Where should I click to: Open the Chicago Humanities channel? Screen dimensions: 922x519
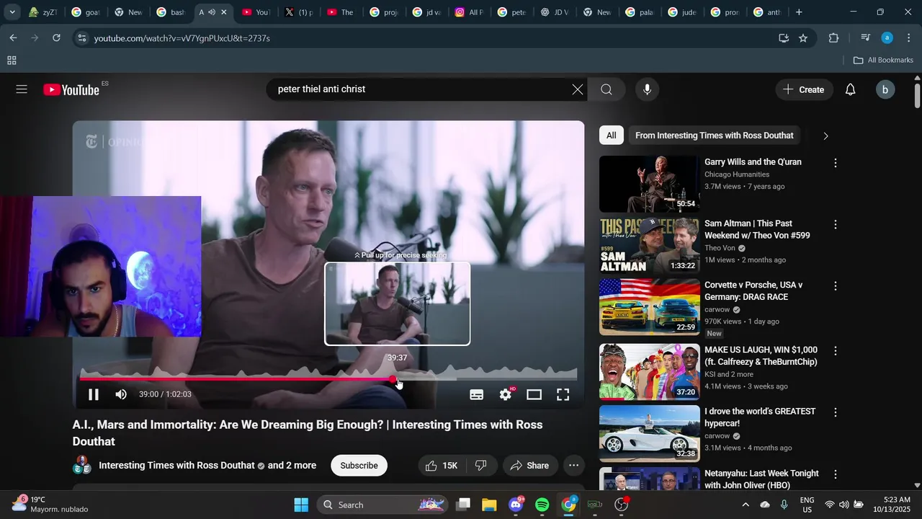737,174
